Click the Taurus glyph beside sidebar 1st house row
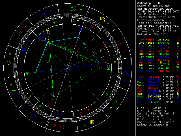Viewport: 181px width, 136px height. tap(178, 40)
